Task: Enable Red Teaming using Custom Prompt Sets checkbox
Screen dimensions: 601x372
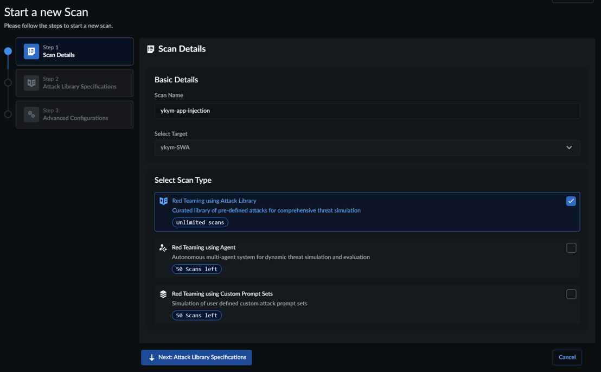Action: 571,294
